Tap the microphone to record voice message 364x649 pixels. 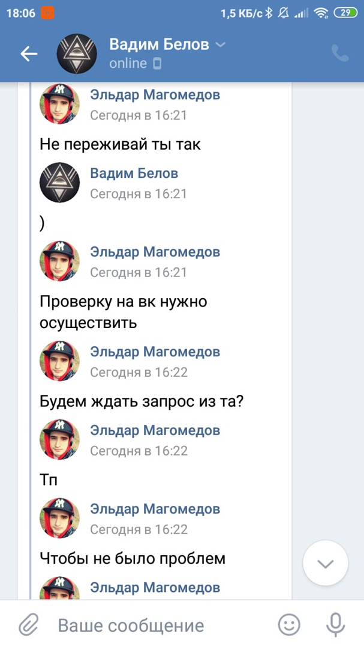[x=335, y=625]
